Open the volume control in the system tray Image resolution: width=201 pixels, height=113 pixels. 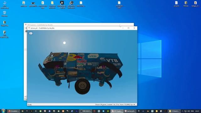pos(189,111)
